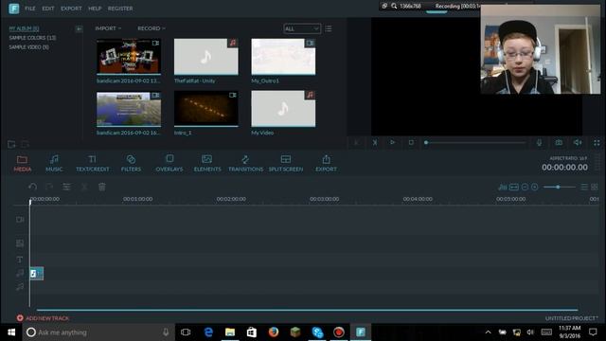Open the Export menu
The image size is (606, 341).
click(x=71, y=9)
